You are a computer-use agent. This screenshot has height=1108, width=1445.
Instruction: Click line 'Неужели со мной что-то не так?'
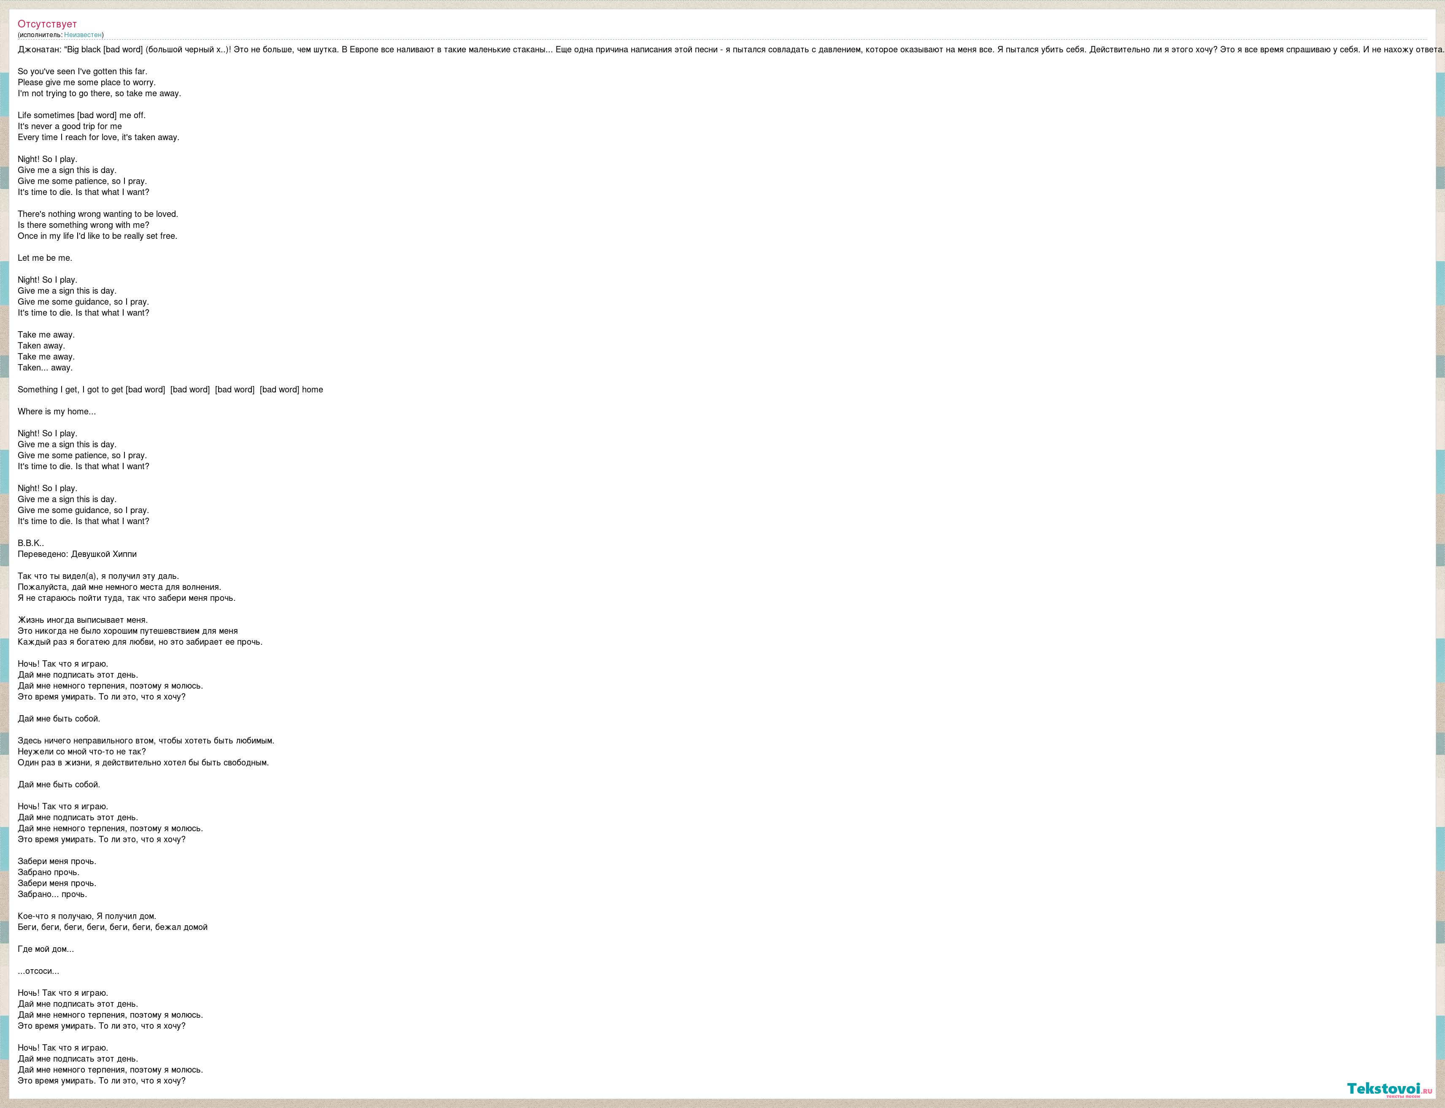click(82, 752)
